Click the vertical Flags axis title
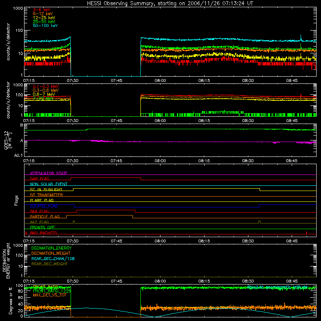 click(x=16, y=200)
